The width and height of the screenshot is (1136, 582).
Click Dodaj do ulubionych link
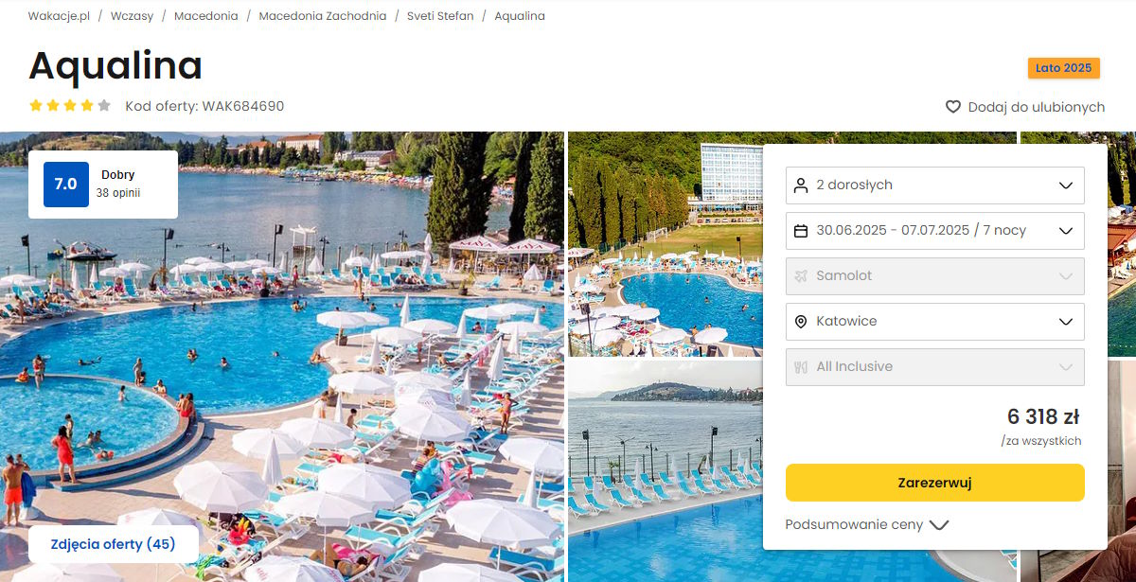pyautogui.click(x=1036, y=107)
